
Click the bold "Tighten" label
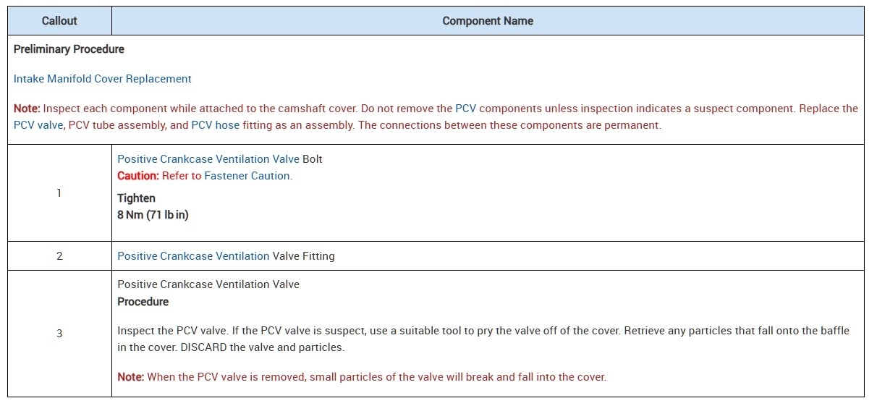(136, 198)
